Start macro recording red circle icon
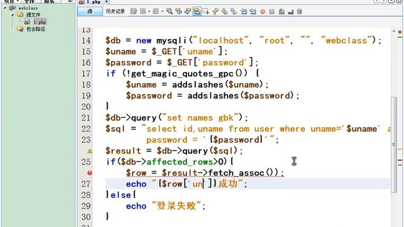Viewport: 404px width, 227px height. (x=263, y=11)
